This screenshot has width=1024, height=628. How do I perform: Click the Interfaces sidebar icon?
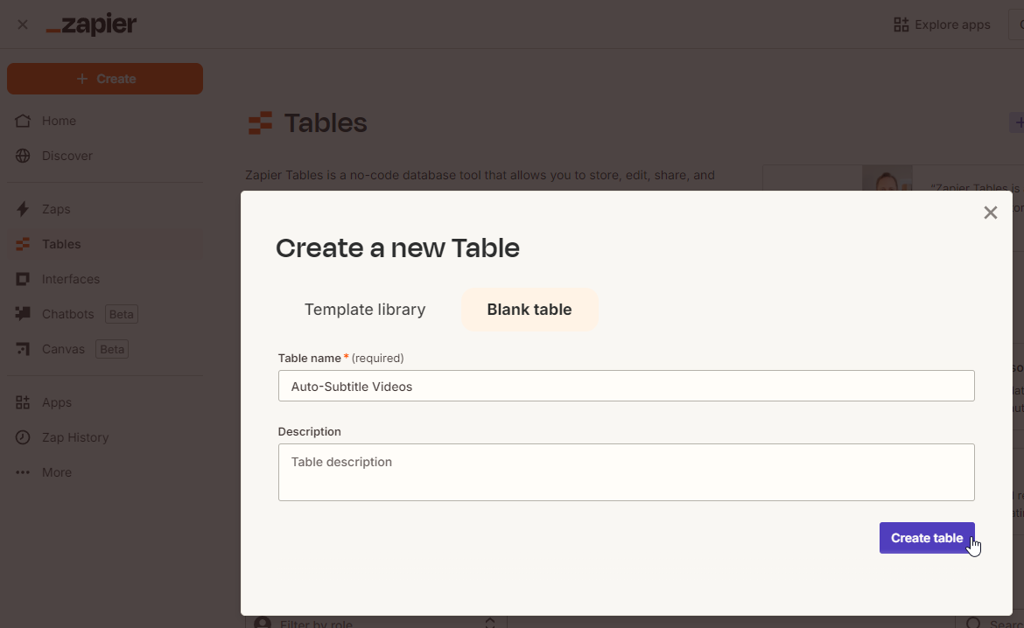pos(24,279)
